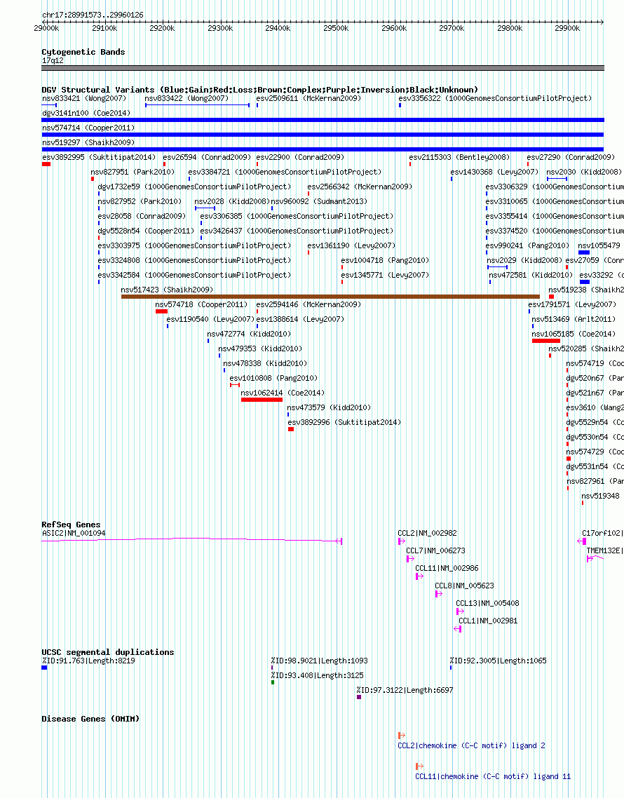Image resolution: width=624 pixels, height=798 pixels.
Task: Click the blue nsv2030 variant line
Action: [557, 179]
